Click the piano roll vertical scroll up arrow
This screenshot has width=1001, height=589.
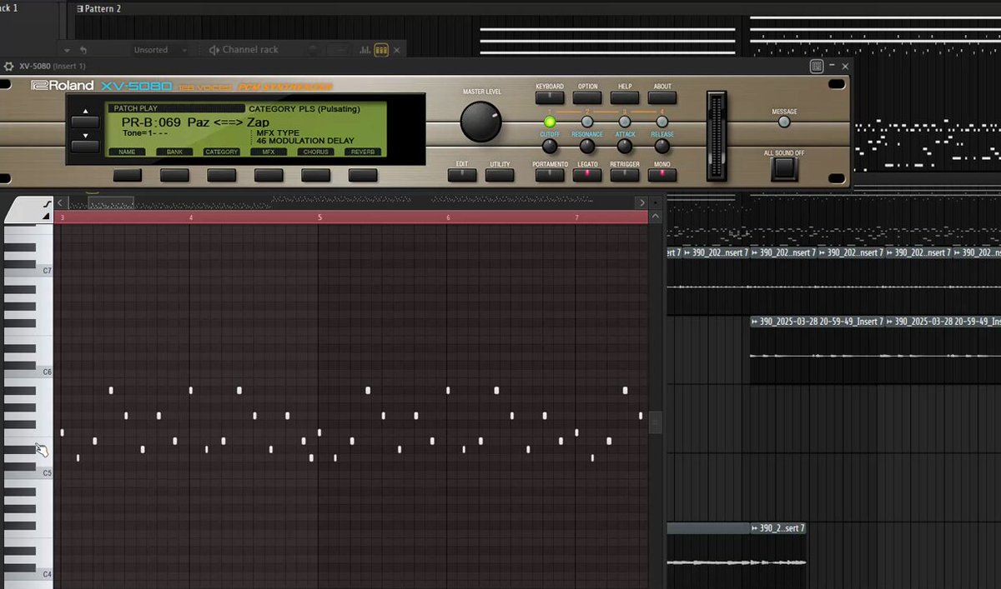(656, 217)
